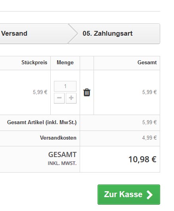Click the Stückpreis column header

[34, 62]
